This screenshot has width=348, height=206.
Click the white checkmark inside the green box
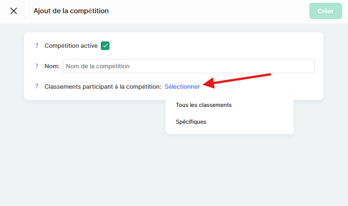tap(105, 45)
